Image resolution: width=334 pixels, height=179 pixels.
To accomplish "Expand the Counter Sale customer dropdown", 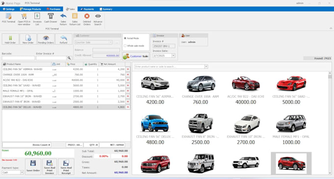I will [x=111, y=43].
